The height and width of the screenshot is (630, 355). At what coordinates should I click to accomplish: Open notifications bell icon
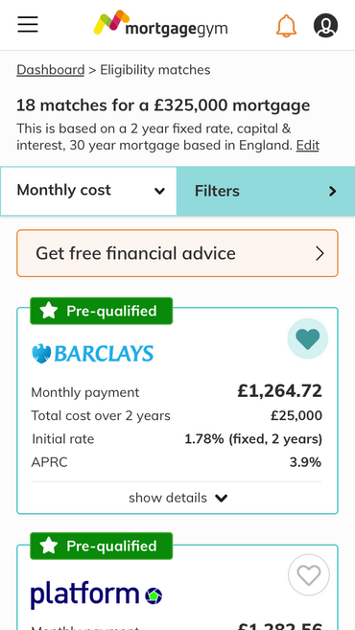coord(286,26)
